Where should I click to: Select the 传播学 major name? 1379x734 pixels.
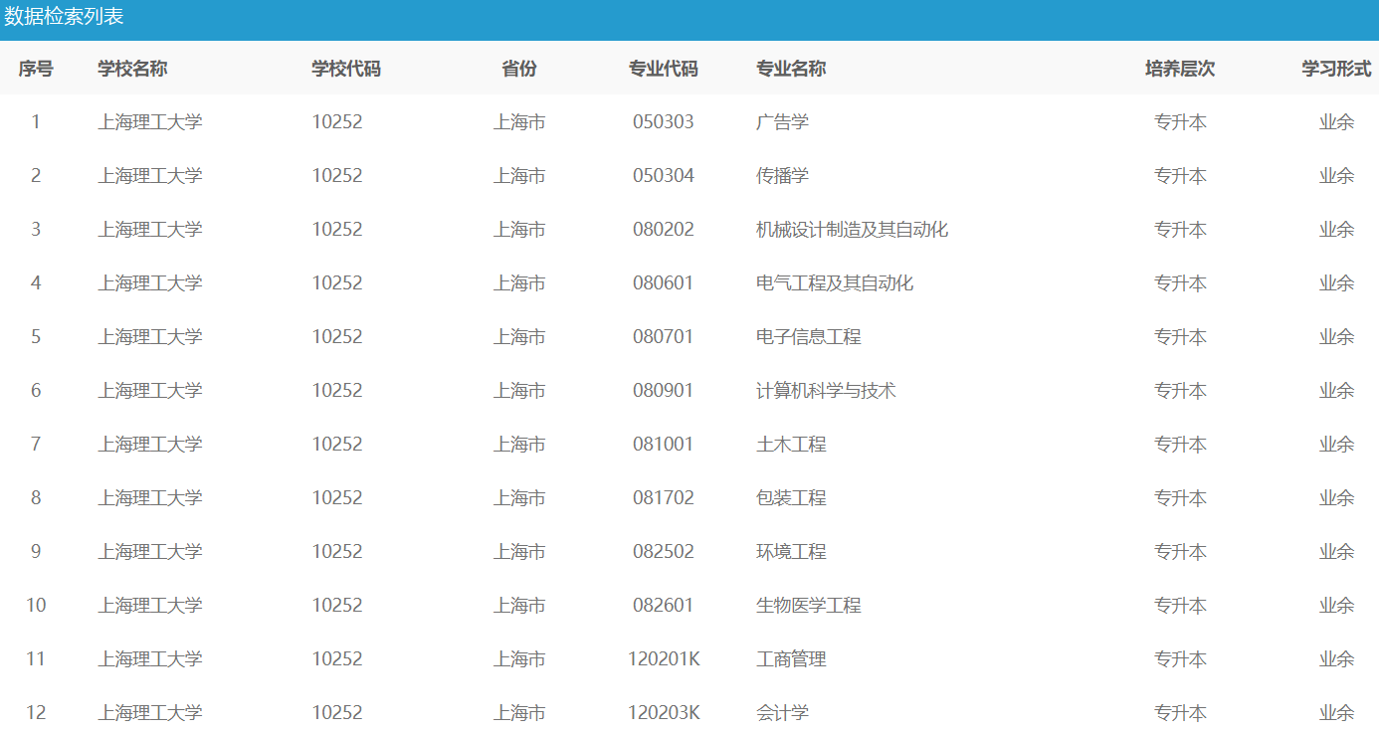[x=782, y=176]
